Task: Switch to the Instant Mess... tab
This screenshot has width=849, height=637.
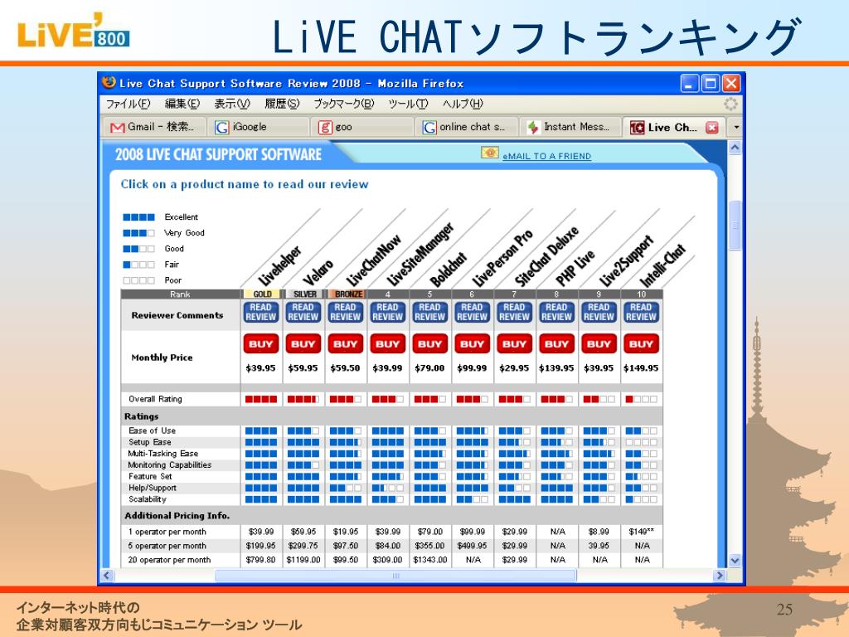Action: coord(570,127)
